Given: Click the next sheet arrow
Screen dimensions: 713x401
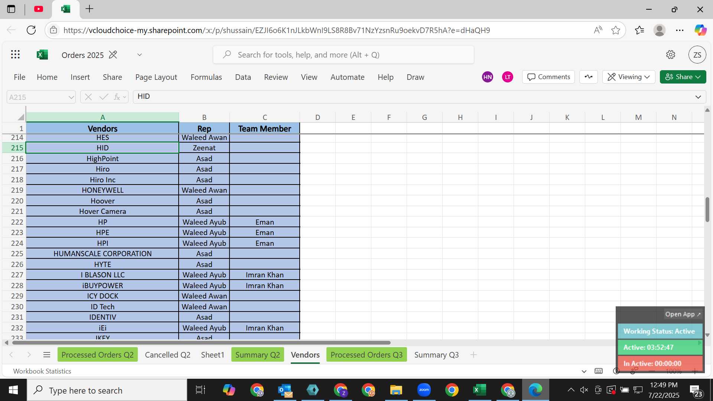Looking at the screenshot, I should [29, 355].
